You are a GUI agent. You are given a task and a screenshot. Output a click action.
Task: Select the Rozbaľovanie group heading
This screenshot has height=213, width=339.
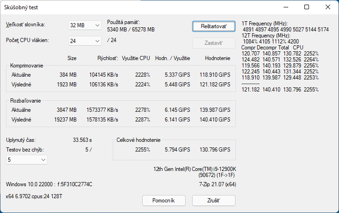tap(26, 100)
